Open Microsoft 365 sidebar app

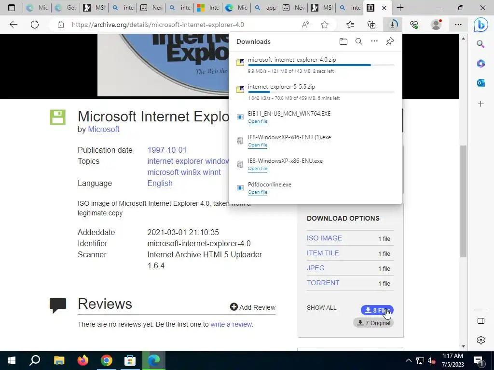pos(480,64)
